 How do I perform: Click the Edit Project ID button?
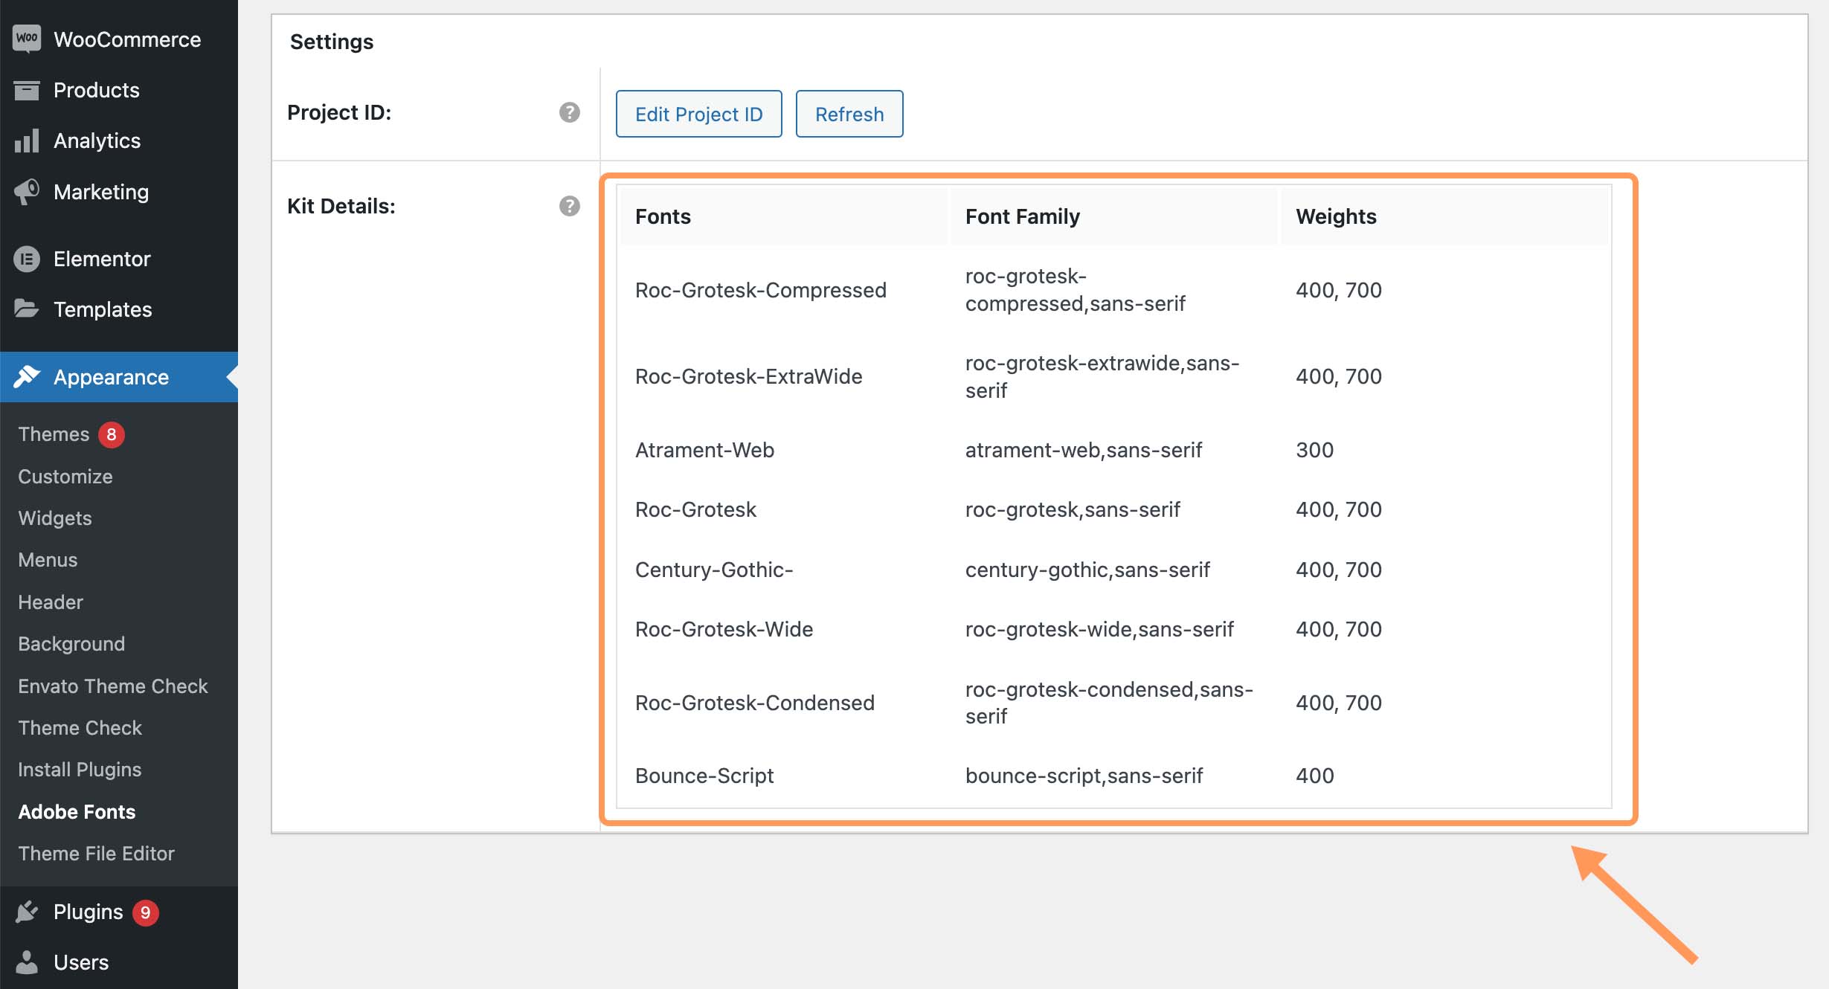(698, 114)
